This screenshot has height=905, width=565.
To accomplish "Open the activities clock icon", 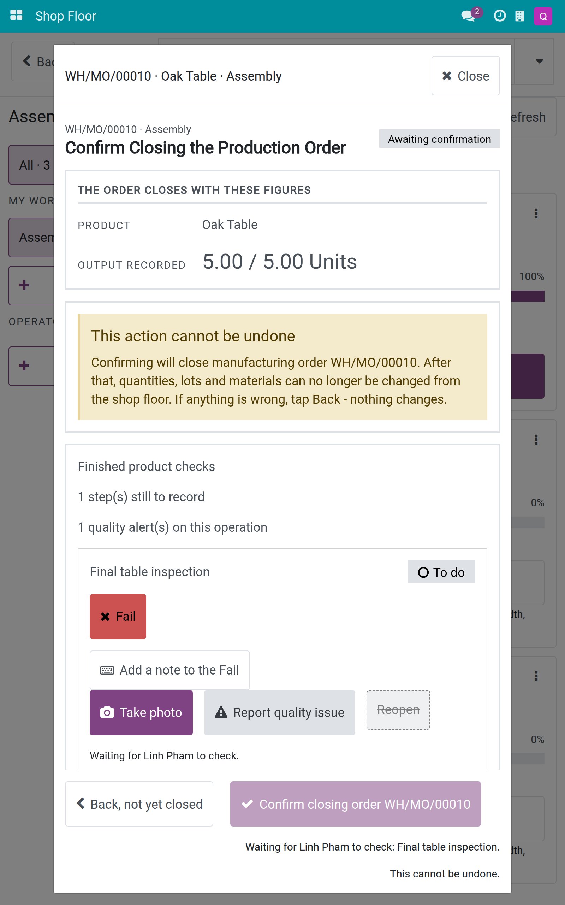I will [x=500, y=16].
